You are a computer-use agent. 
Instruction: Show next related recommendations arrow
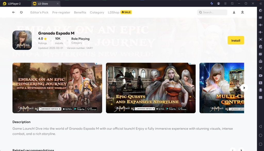(x=241, y=150)
